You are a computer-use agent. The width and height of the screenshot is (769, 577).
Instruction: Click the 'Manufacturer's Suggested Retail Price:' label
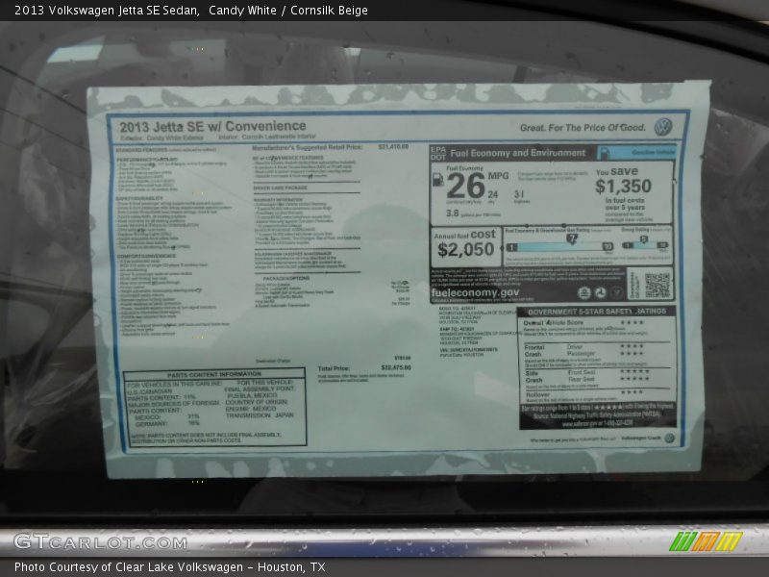tap(308, 147)
